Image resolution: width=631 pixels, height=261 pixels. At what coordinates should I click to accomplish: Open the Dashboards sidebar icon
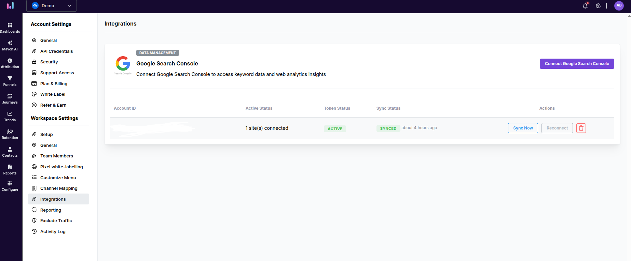[x=10, y=28]
